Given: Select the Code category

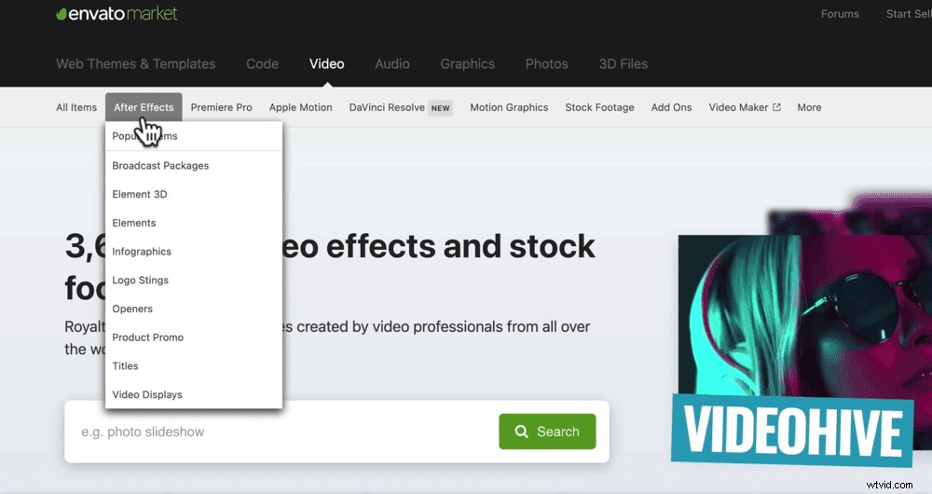Looking at the screenshot, I should pos(262,63).
